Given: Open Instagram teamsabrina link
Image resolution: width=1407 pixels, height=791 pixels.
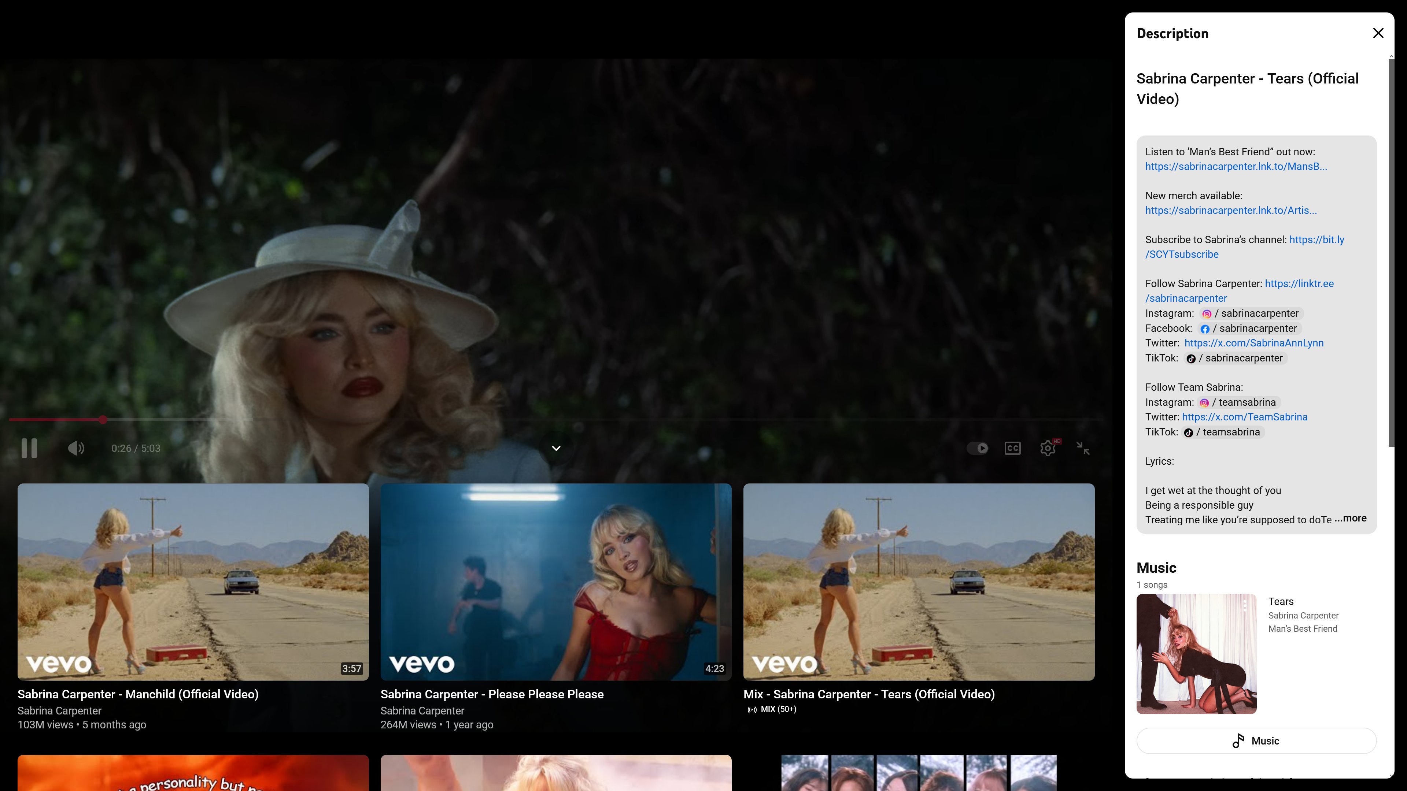Looking at the screenshot, I should (x=1240, y=402).
